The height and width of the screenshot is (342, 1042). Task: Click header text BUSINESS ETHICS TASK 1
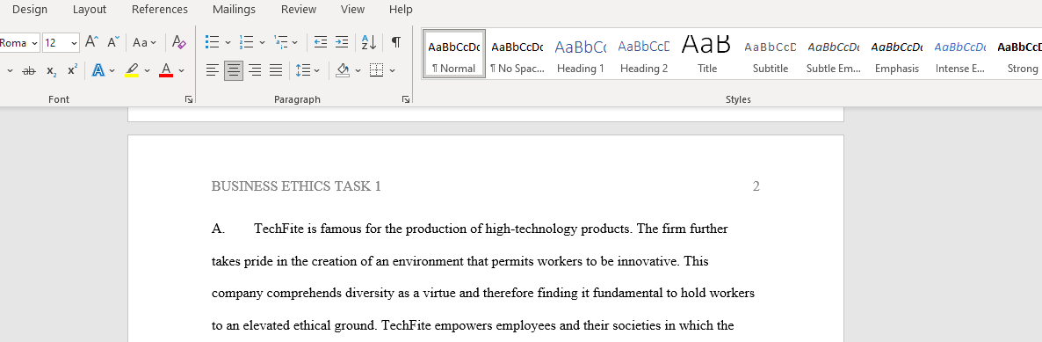click(x=296, y=186)
